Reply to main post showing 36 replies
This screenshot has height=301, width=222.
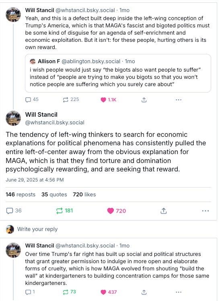14,211
